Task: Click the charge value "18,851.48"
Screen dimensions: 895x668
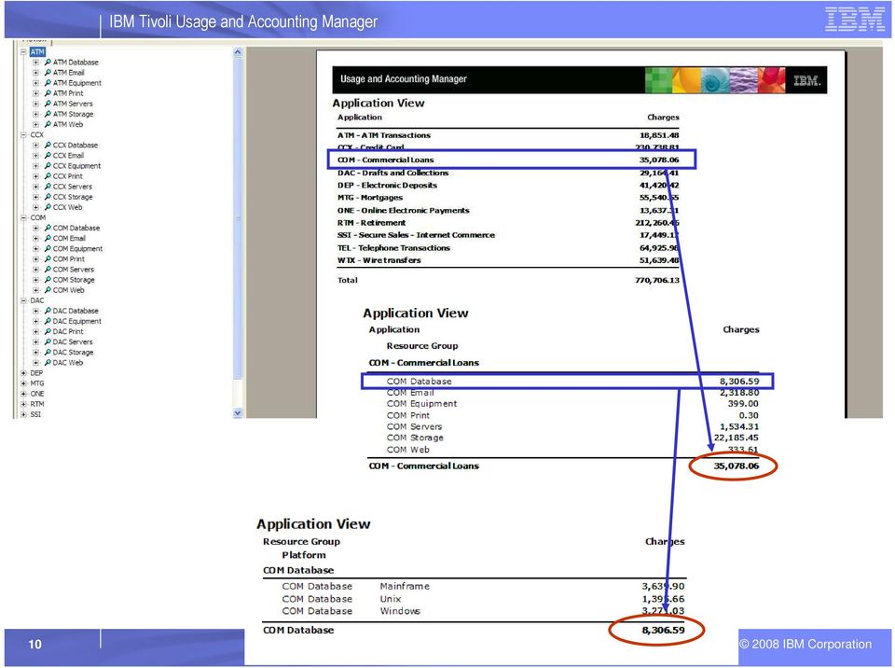Action: click(659, 135)
